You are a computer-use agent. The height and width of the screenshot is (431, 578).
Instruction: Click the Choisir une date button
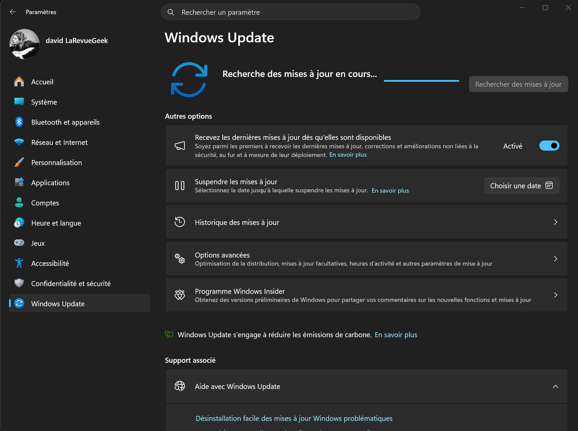(522, 186)
